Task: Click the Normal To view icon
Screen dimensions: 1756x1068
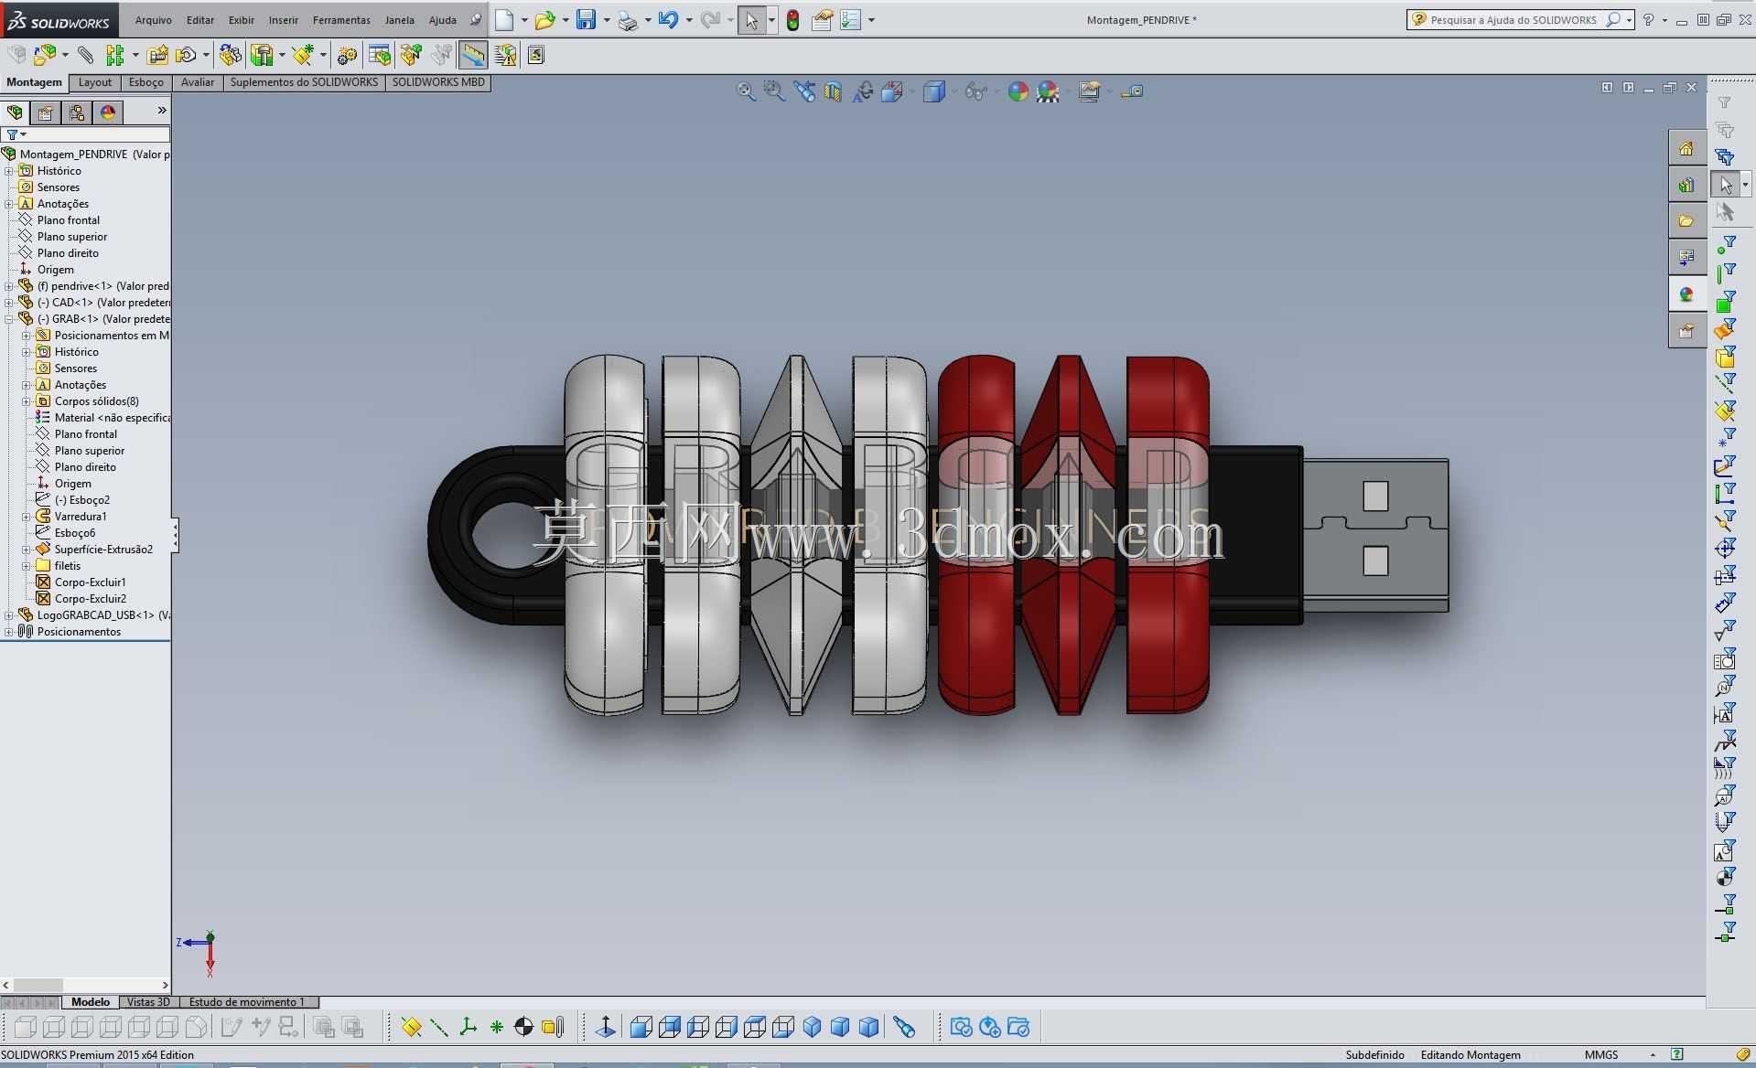Action: tap(605, 1027)
